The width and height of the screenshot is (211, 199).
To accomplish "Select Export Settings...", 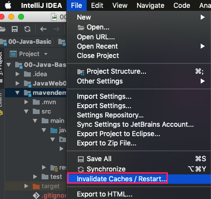I will 139,106.
